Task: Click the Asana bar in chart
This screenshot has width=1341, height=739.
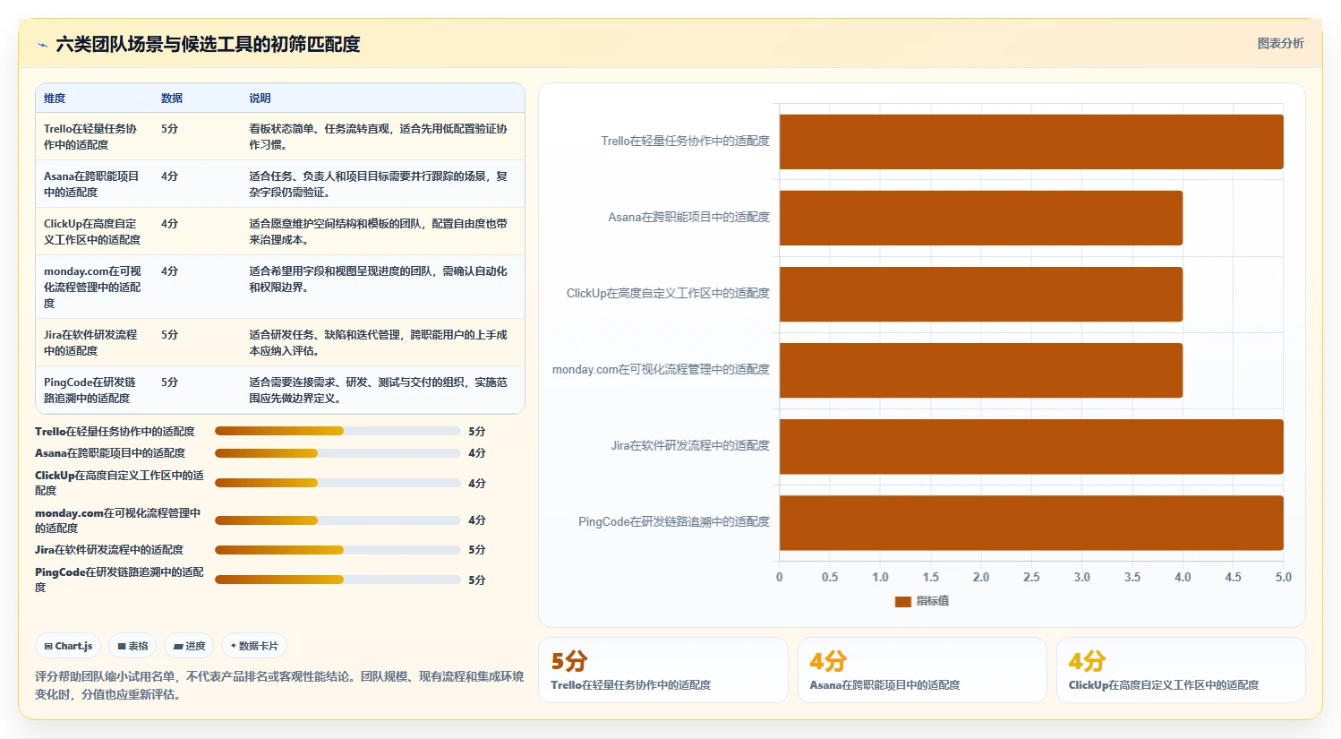Action: 981,218
